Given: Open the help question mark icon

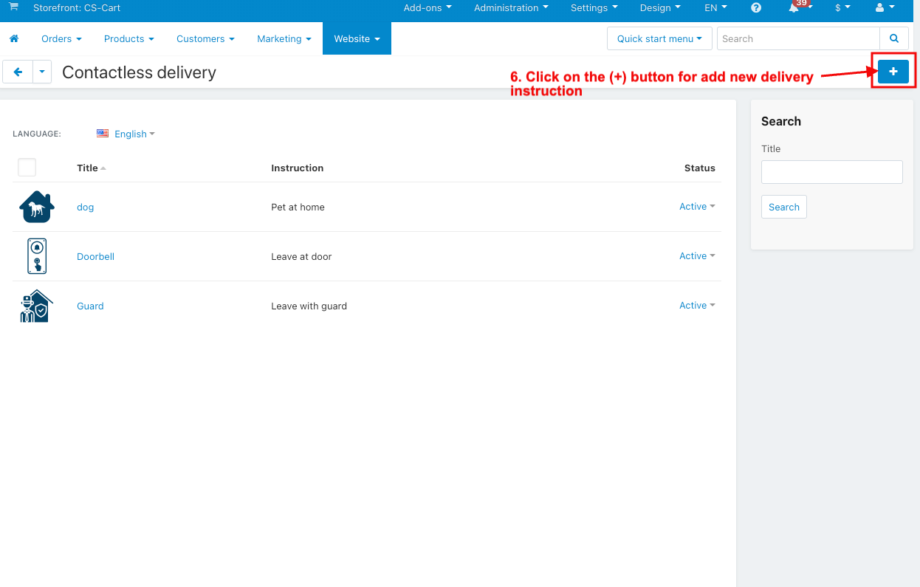Looking at the screenshot, I should 756,7.
